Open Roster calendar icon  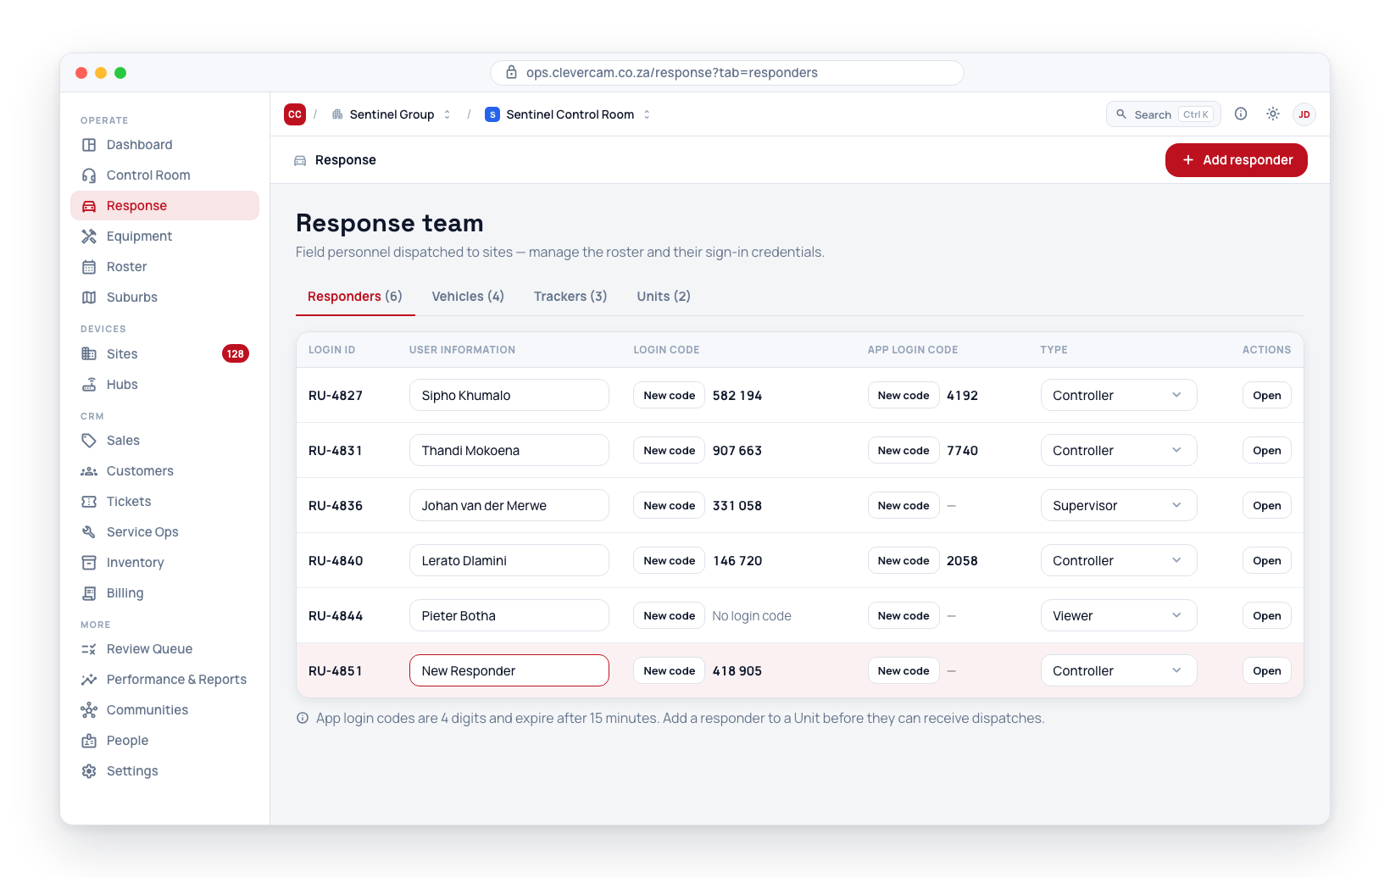(x=89, y=267)
